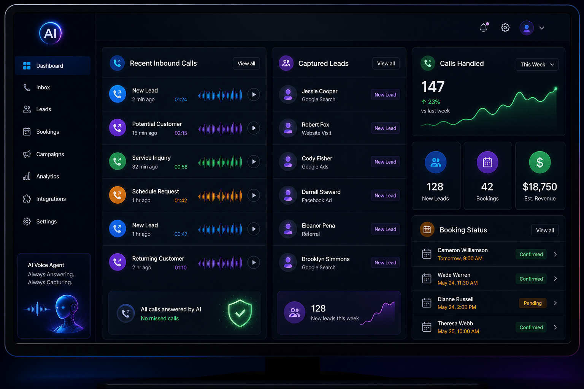Play the Schedule Request call recording
Viewport: 584px width, 389px height.
(x=254, y=195)
